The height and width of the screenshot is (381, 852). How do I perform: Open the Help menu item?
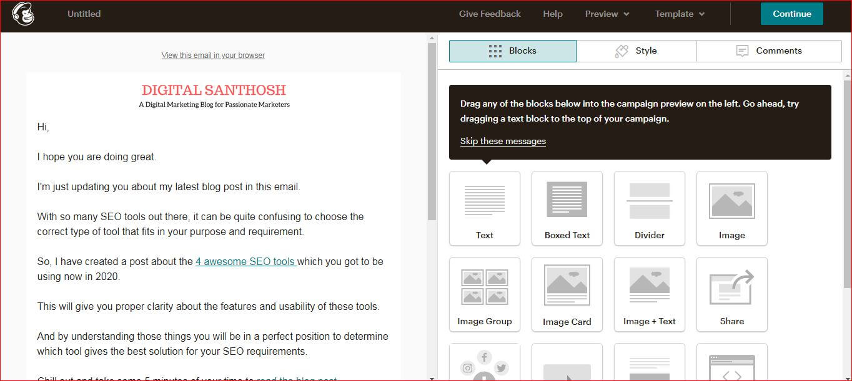point(553,14)
